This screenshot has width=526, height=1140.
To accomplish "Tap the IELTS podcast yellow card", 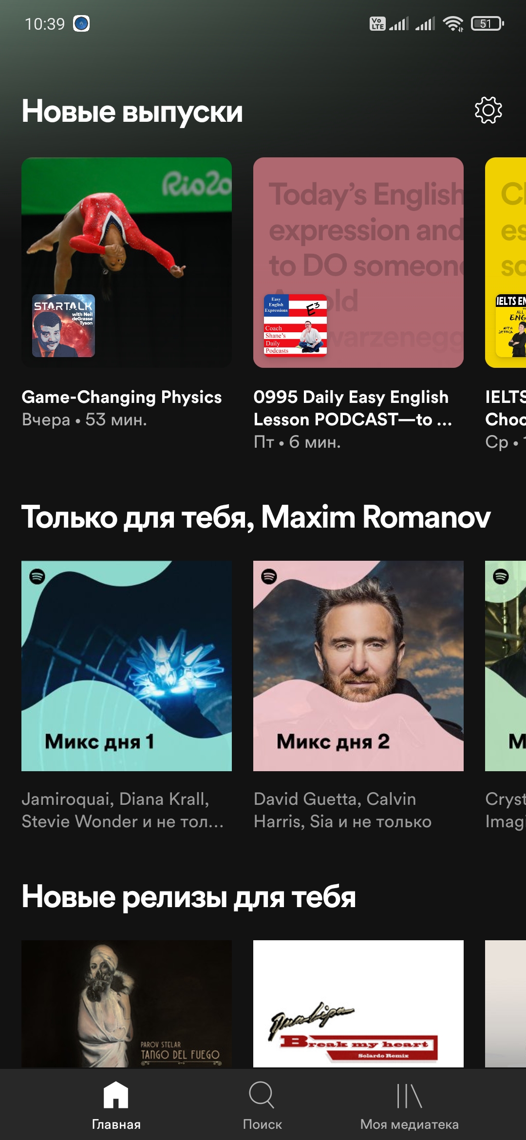I will tap(506, 263).
